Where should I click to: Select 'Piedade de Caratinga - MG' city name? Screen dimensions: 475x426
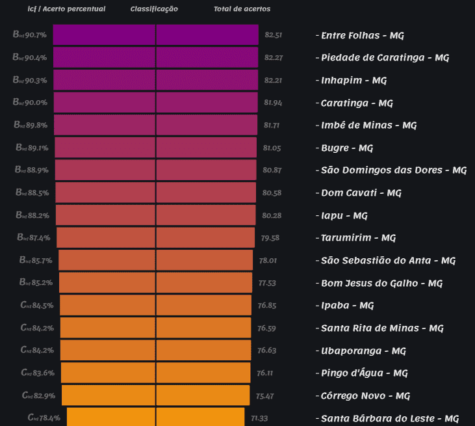(385, 57)
